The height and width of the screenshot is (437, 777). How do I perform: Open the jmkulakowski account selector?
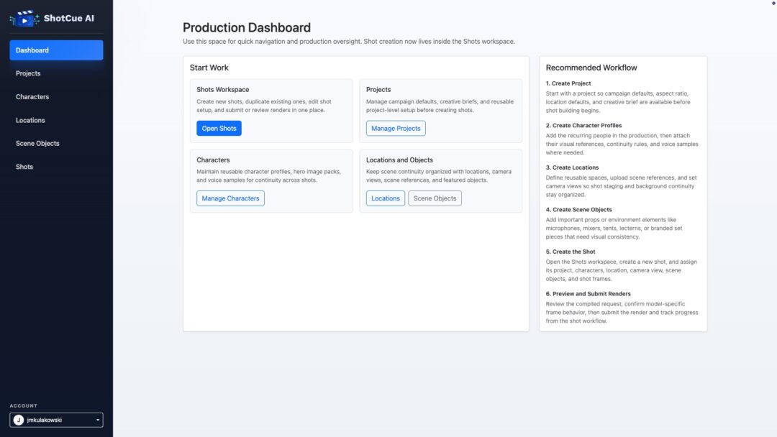click(x=57, y=420)
